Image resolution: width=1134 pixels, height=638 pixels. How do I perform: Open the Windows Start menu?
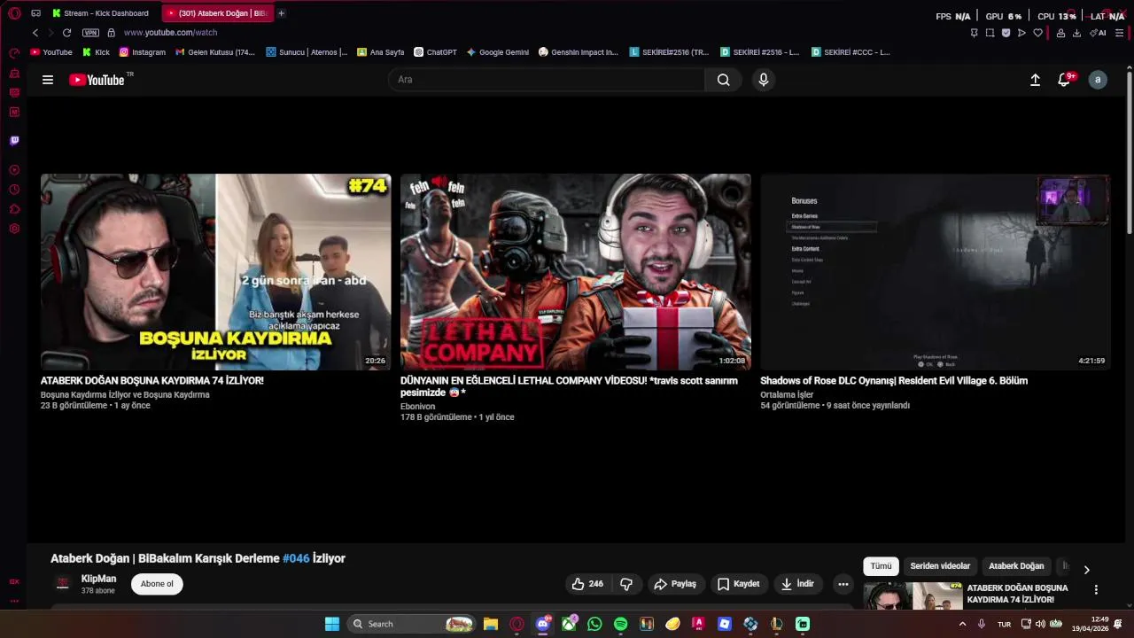(331, 624)
